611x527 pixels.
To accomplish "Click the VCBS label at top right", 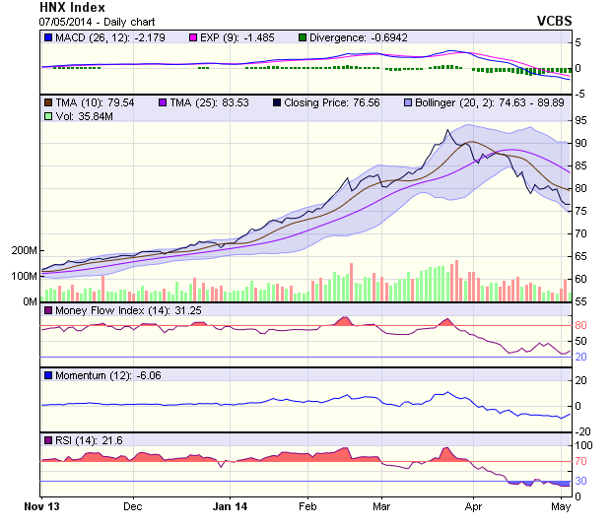I will pyautogui.click(x=554, y=20).
